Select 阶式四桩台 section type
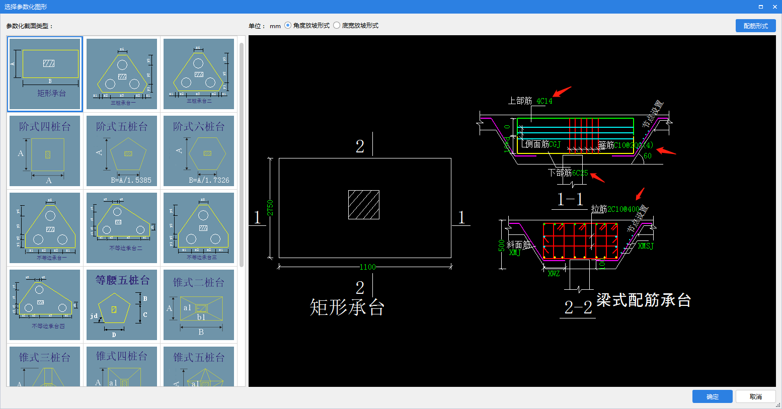 [x=45, y=151]
